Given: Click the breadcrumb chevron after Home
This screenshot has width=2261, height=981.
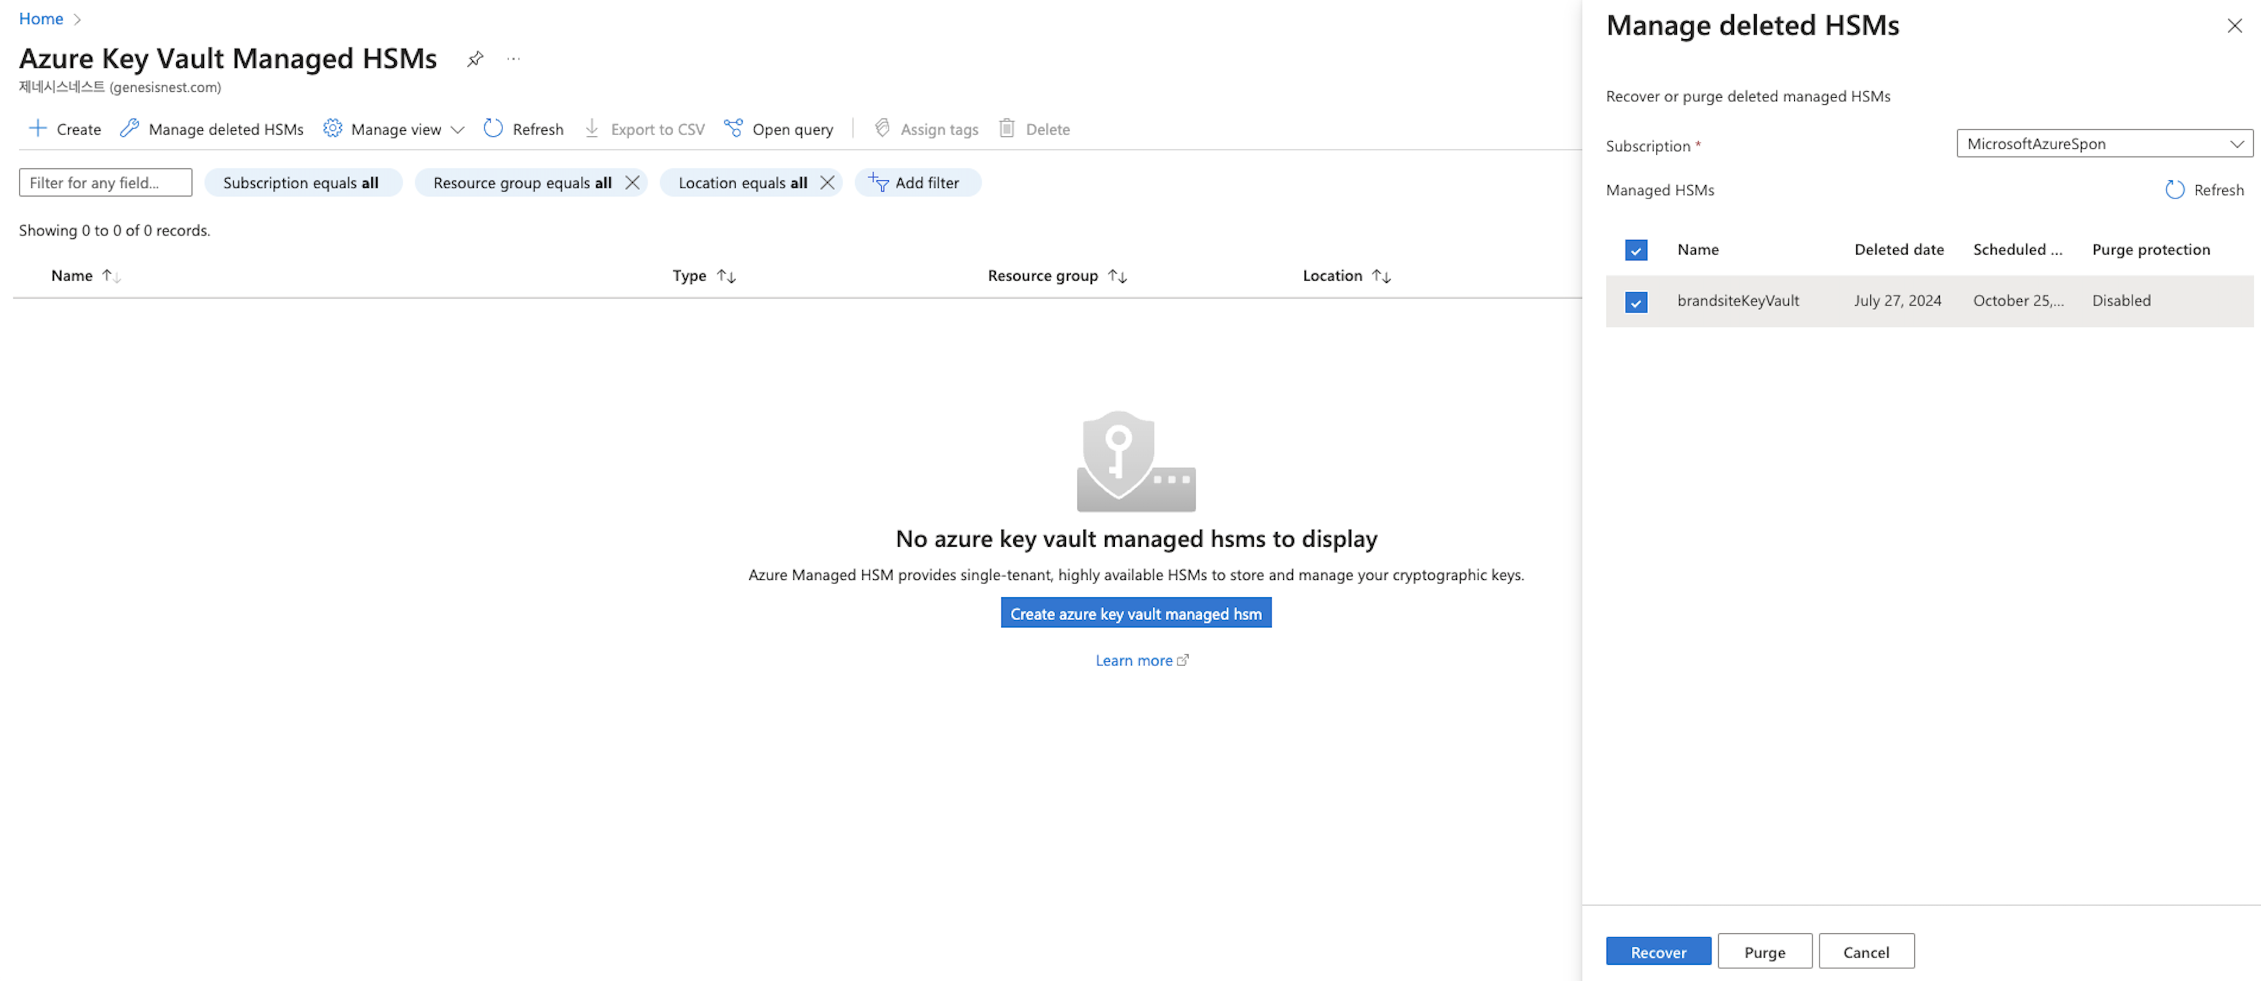Looking at the screenshot, I should pos(77,19).
